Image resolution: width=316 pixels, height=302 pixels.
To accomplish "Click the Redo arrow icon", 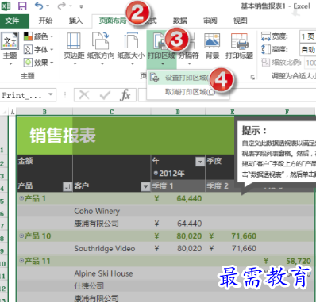I will (61, 6).
